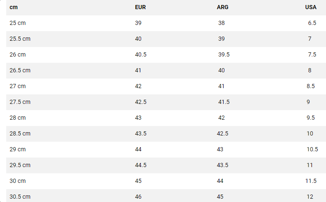
Task: Click the 28.5 cm row label
Action: pos(20,133)
